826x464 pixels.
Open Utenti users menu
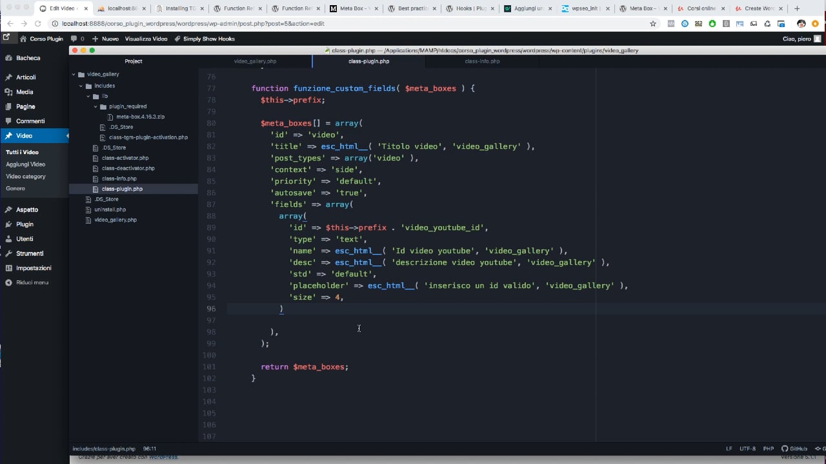click(25, 239)
